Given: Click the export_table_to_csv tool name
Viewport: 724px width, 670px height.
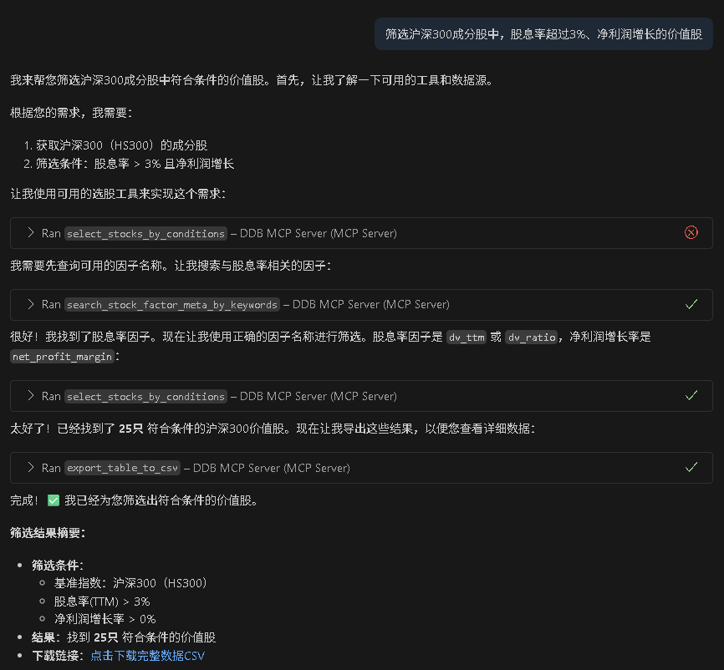Looking at the screenshot, I should (x=124, y=469).
